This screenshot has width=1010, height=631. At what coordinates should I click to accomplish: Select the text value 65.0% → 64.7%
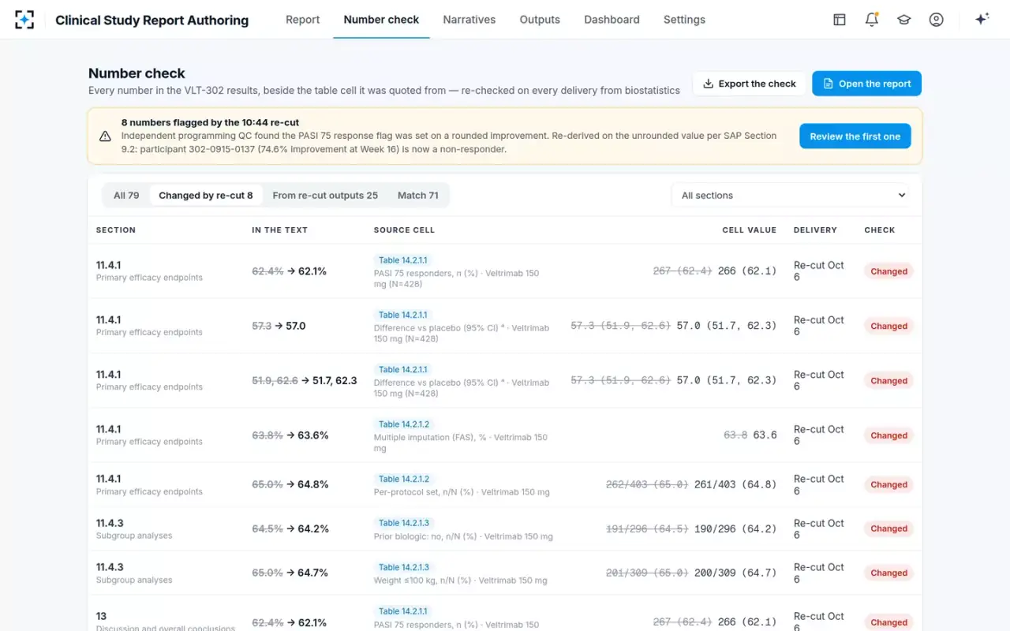[290, 573]
